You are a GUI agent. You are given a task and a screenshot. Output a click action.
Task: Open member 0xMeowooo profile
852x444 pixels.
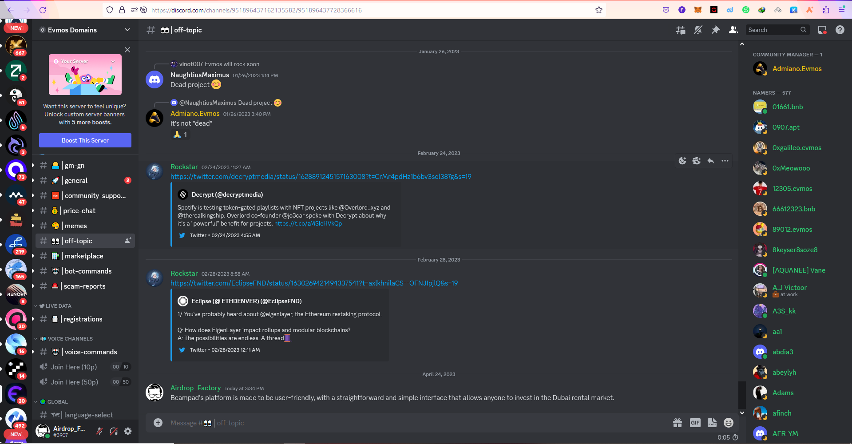(797, 168)
